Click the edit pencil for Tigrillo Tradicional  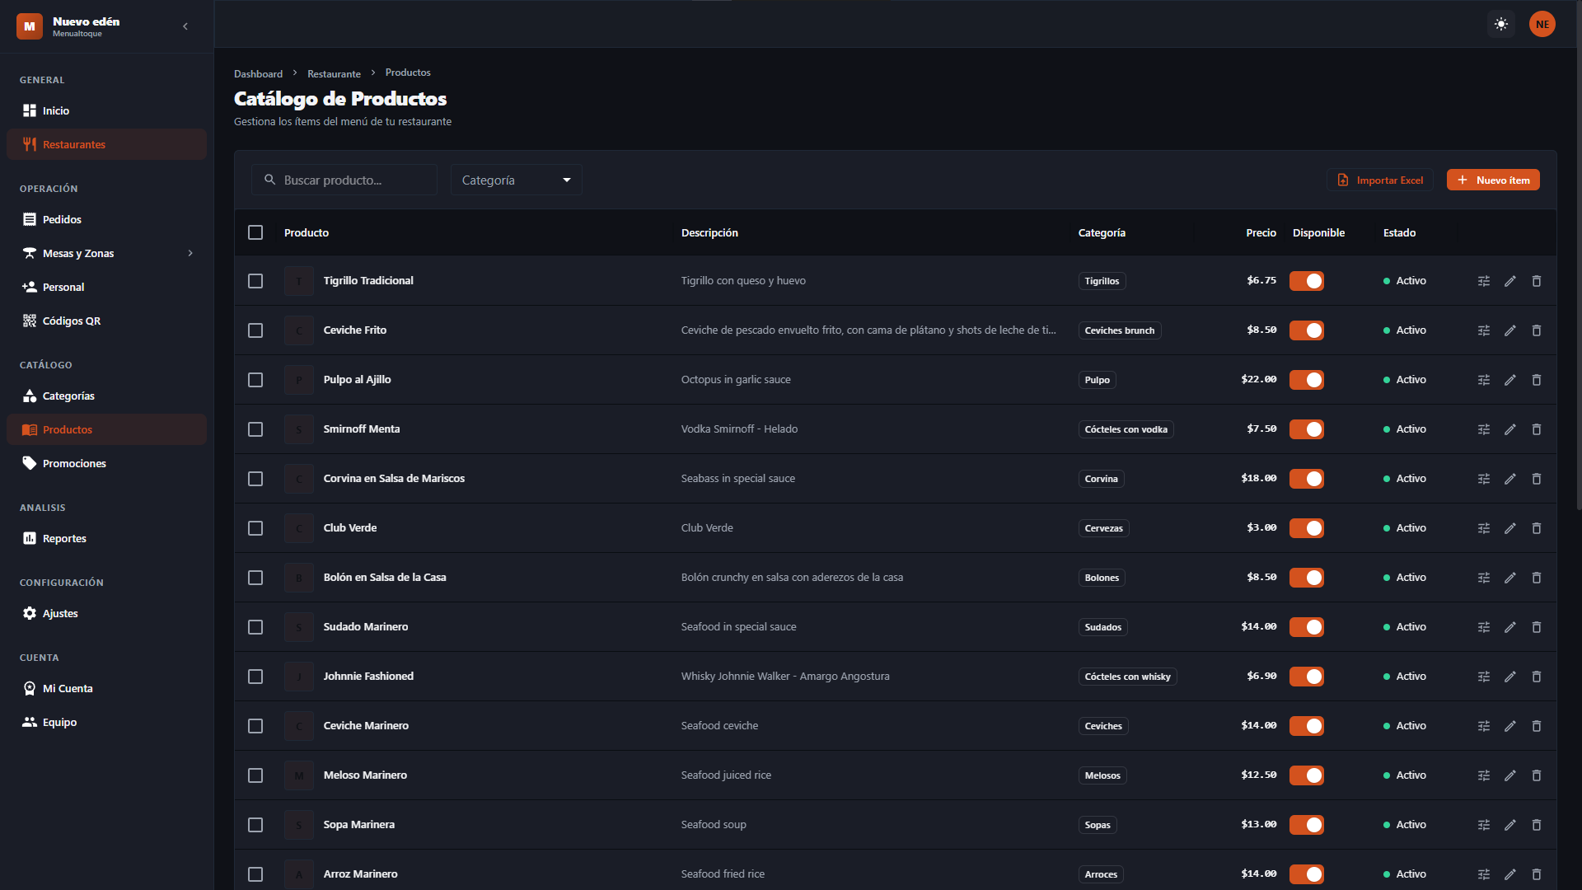tap(1509, 281)
